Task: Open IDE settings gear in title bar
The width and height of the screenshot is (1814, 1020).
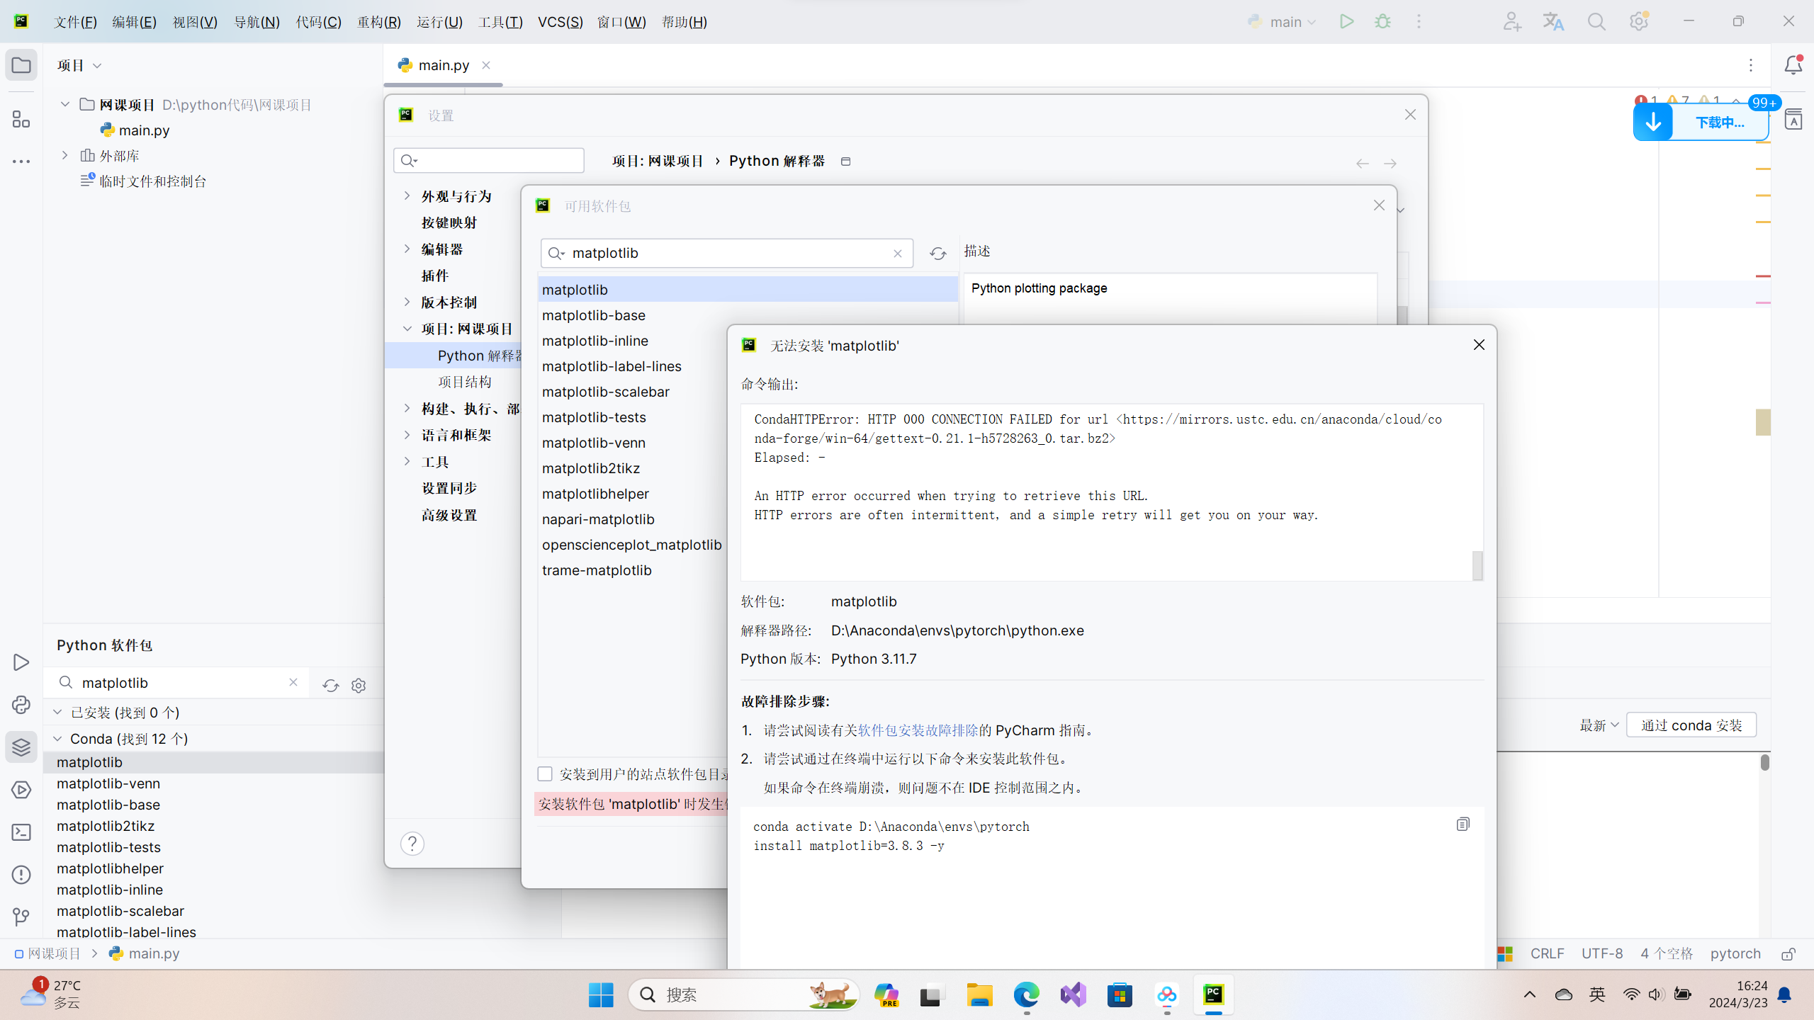Action: pos(1638,21)
